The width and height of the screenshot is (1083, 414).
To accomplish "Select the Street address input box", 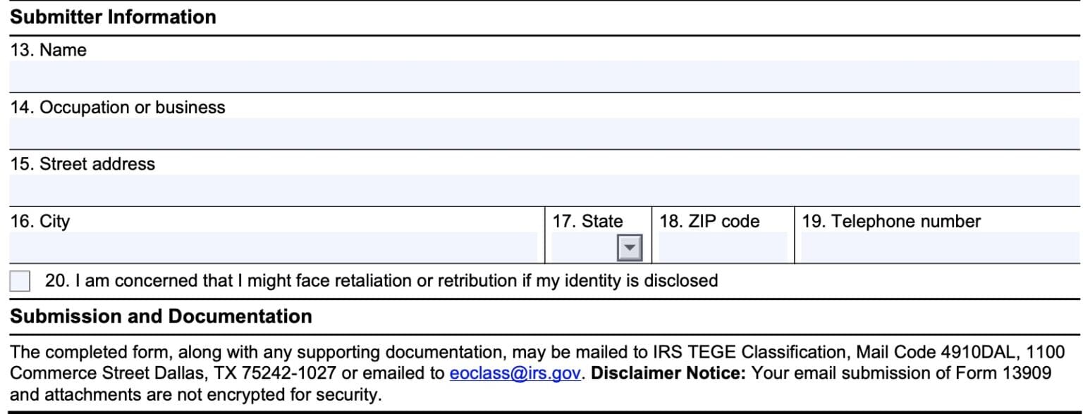I will pos(543,190).
